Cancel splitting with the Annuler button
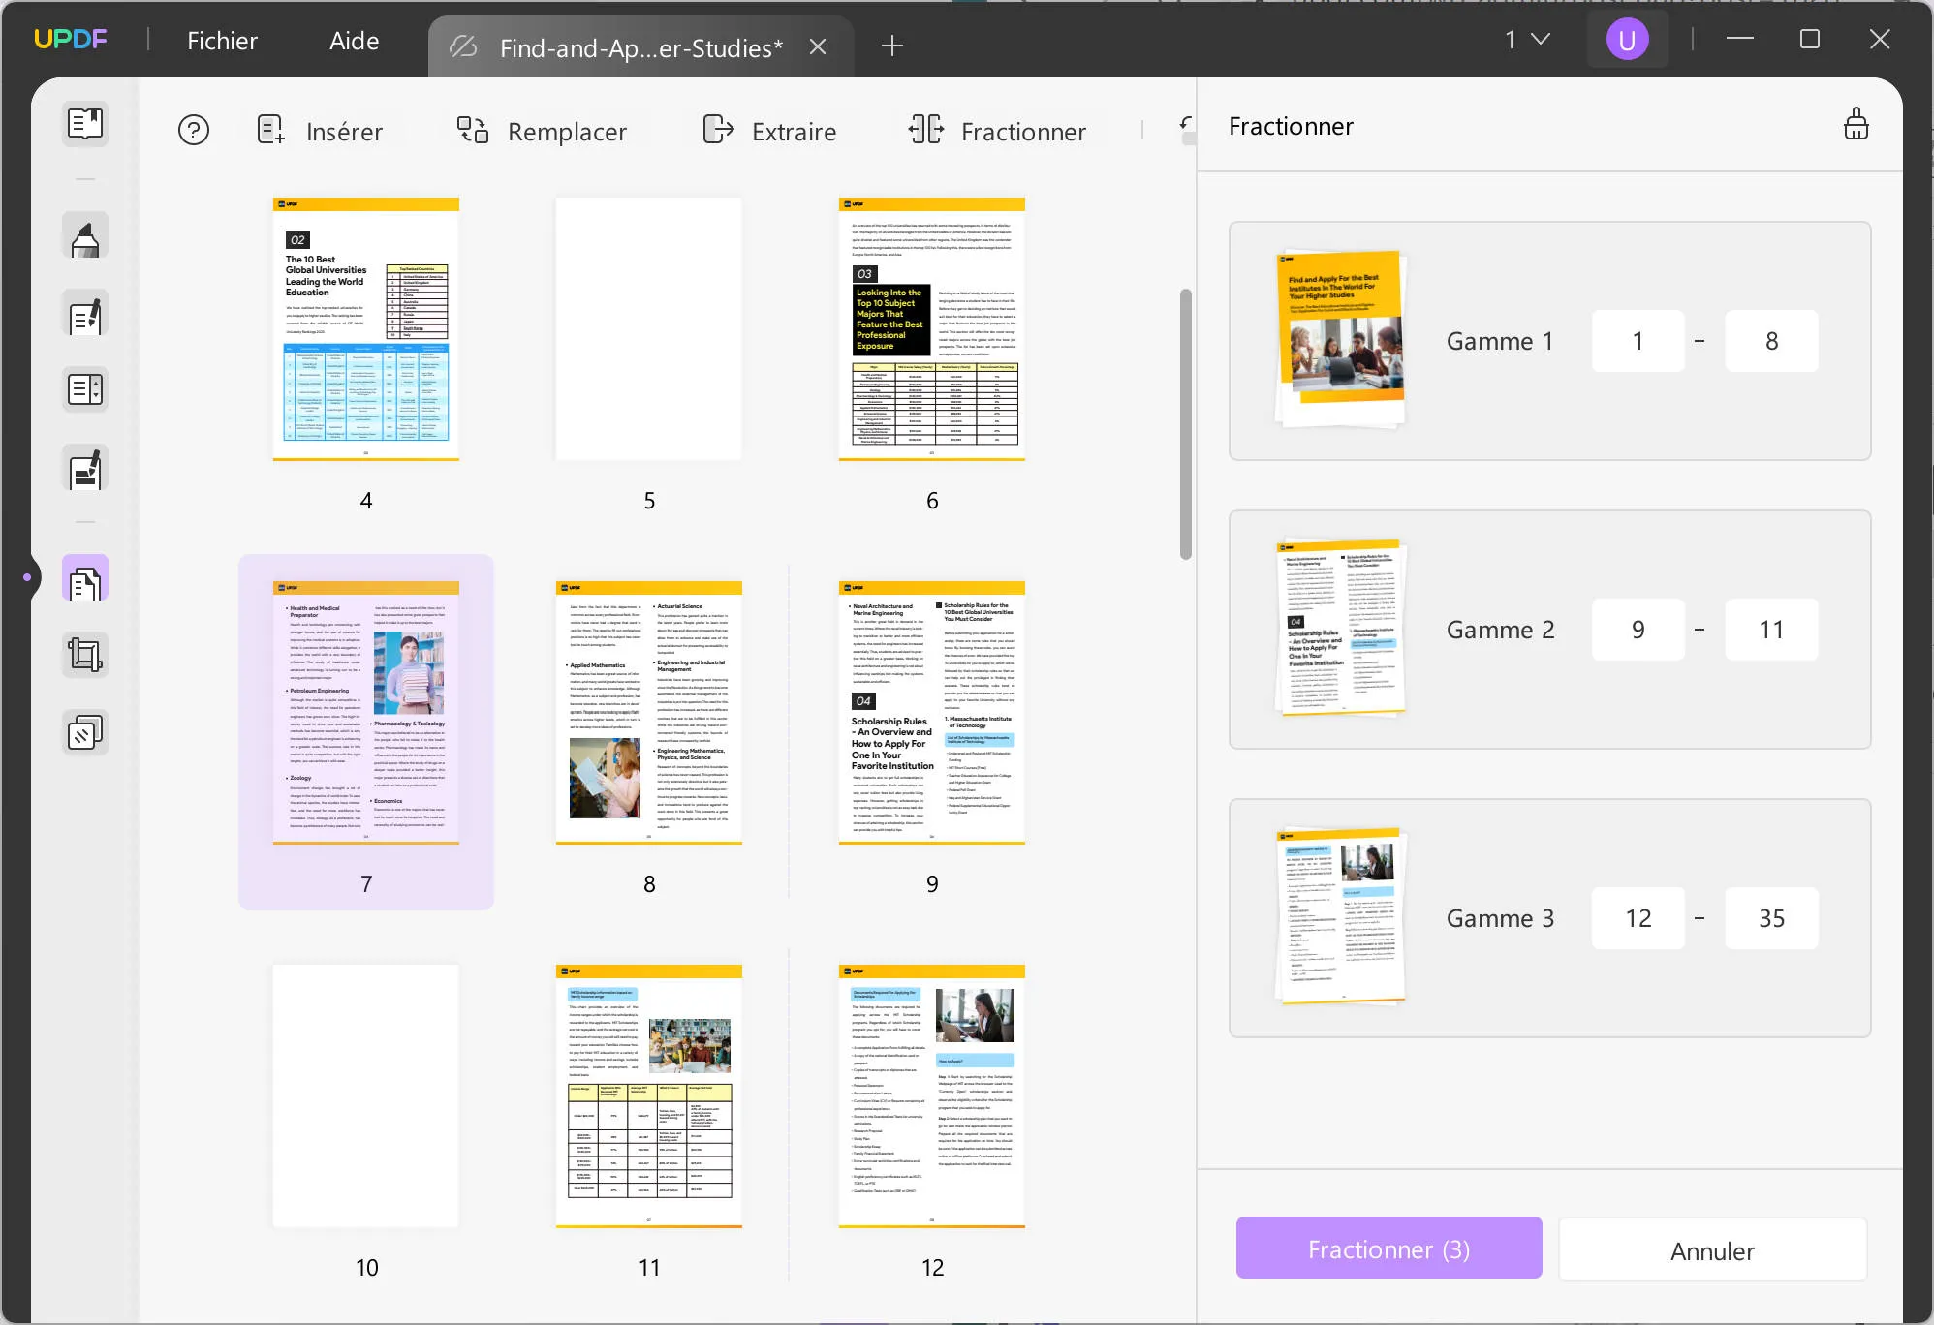 (x=1711, y=1249)
